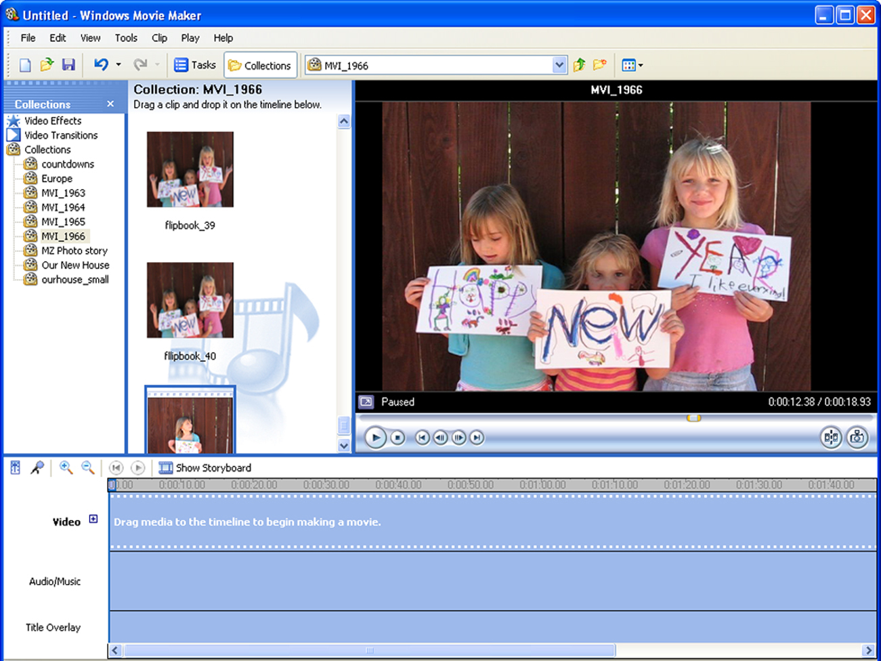Toggle the Collections pane button
The height and width of the screenshot is (661, 881).
click(260, 65)
